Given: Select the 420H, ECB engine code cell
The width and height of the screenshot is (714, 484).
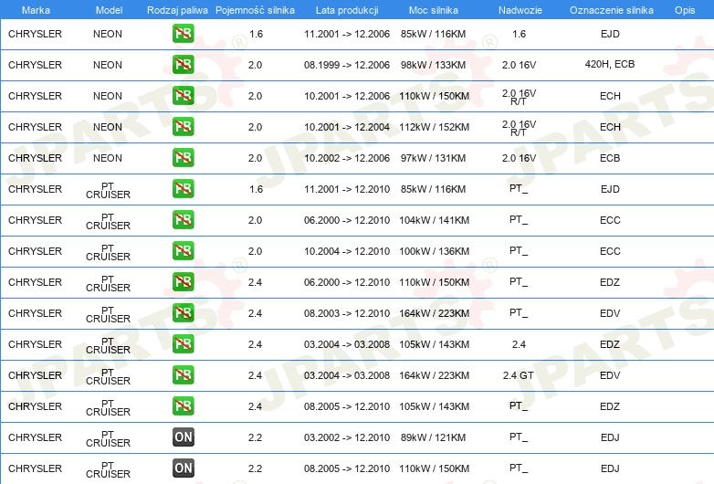Looking at the screenshot, I should pos(610,65).
